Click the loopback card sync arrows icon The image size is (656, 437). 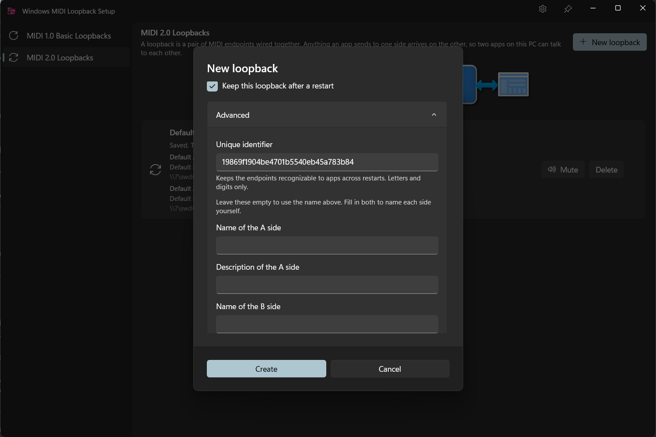pos(155,169)
